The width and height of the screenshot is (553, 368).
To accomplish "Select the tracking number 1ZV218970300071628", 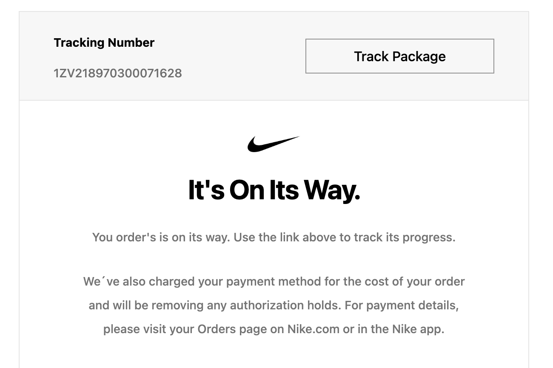I will 118,73.
